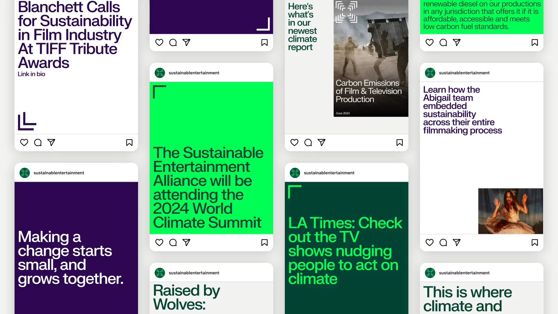The height and width of the screenshot is (314, 558).
Task: Open the Abigail film still photo
Action: (511, 211)
